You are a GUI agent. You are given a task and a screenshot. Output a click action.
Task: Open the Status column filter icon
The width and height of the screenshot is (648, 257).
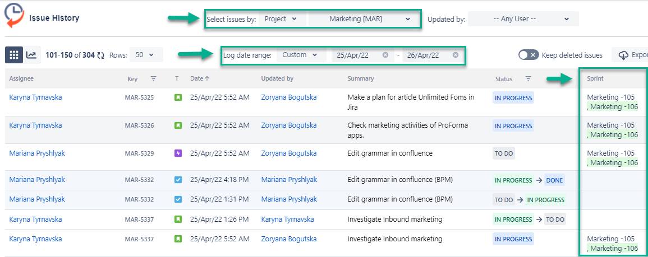(x=528, y=78)
